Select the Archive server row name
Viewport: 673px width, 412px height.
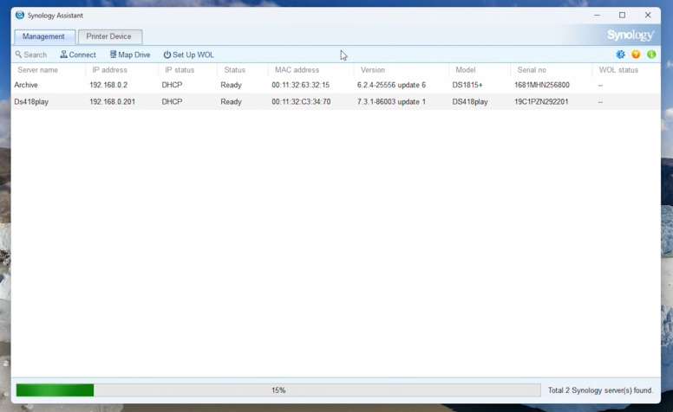click(x=26, y=85)
